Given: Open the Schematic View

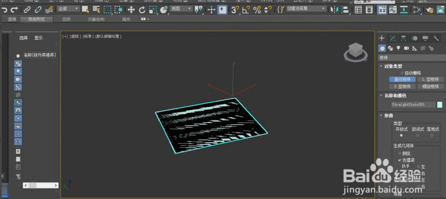Looking at the screenshot, I should point(404,10).
